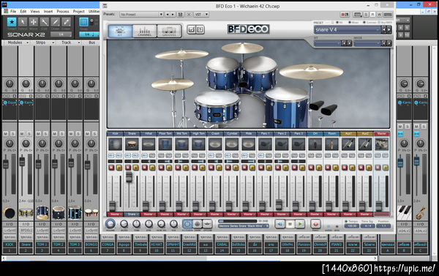Click the Perc 2 channel fader handle
The image size is (439, 276).
pyautogui.click(x=279, y=204)
